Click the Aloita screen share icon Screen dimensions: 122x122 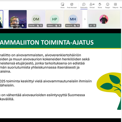63,4
